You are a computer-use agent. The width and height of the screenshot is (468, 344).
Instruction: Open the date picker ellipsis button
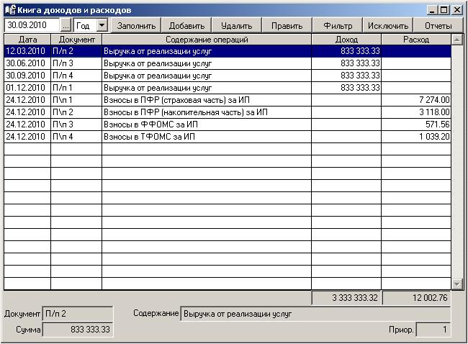[x=66, y=26]
